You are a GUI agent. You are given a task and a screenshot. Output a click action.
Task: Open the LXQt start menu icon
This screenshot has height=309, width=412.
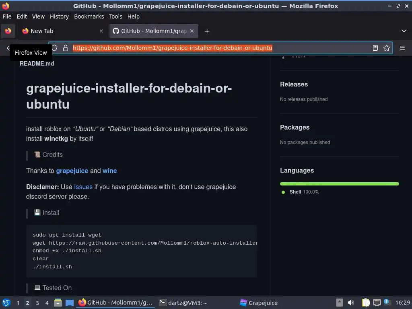(6, 303)
